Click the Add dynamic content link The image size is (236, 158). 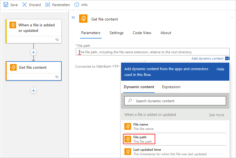(207, 58)
